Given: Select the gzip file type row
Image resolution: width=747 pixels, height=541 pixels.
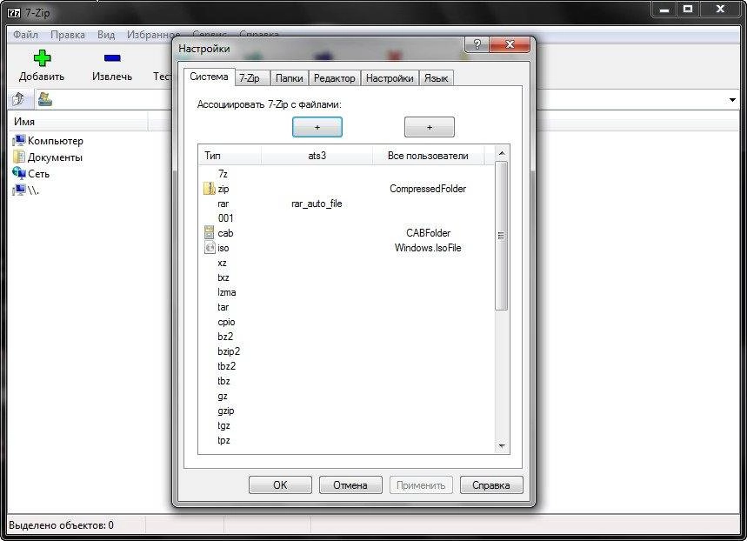Looking at the screenshot, I should pyautogui.click(x=347, y=411).
